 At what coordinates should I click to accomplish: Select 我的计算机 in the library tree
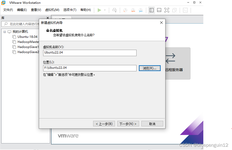click(x=20, y=32)
